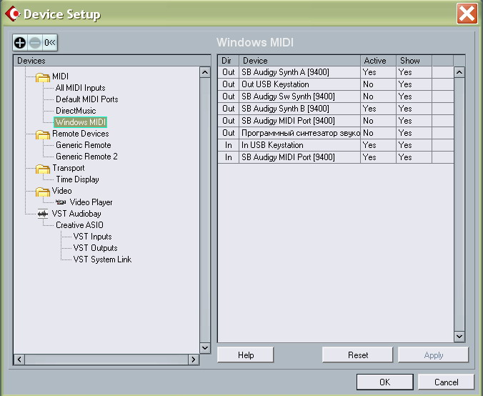Viewport: 483px width, 396px height.
Task: Toggle Show for SB Audigy Synth A
Action: tap(414, 72)
